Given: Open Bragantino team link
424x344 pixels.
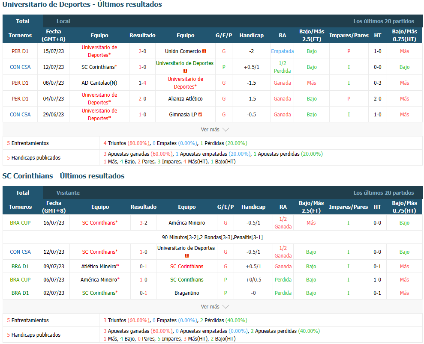Looking at the screenshot, I should click(186, 293).
